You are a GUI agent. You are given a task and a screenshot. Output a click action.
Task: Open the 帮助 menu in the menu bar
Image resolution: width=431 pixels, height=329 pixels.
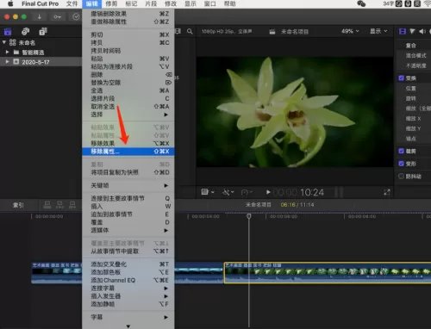pyautogui.click(x=229, y=3)
